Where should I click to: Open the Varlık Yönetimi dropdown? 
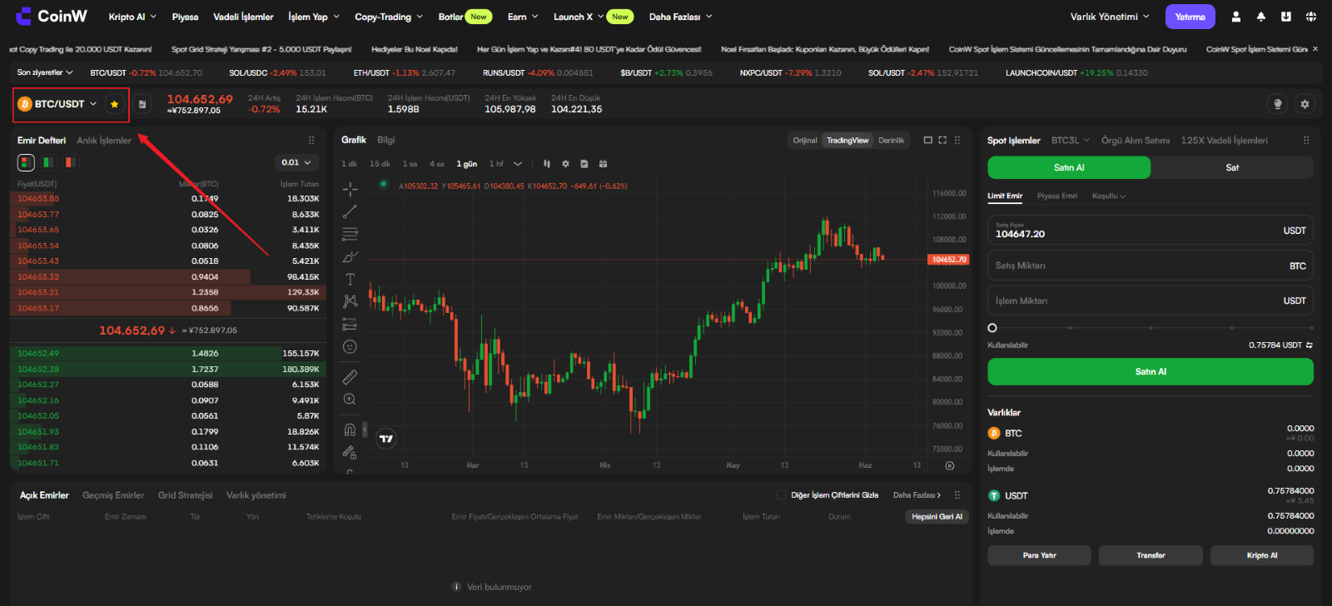[1110, 17]
